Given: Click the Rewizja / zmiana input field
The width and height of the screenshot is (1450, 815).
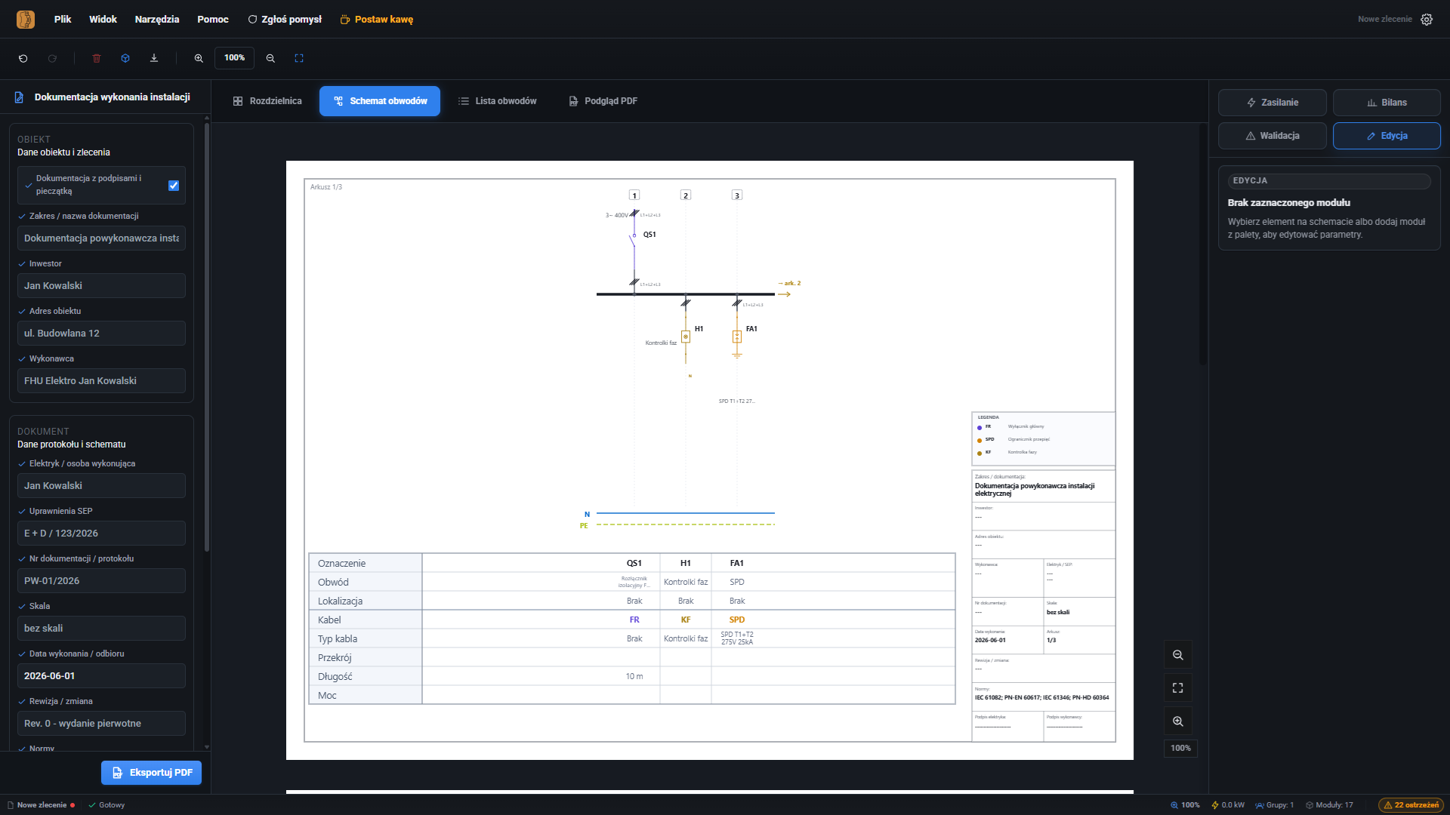Looking at the screenshot, I should (x=101, y=724).
